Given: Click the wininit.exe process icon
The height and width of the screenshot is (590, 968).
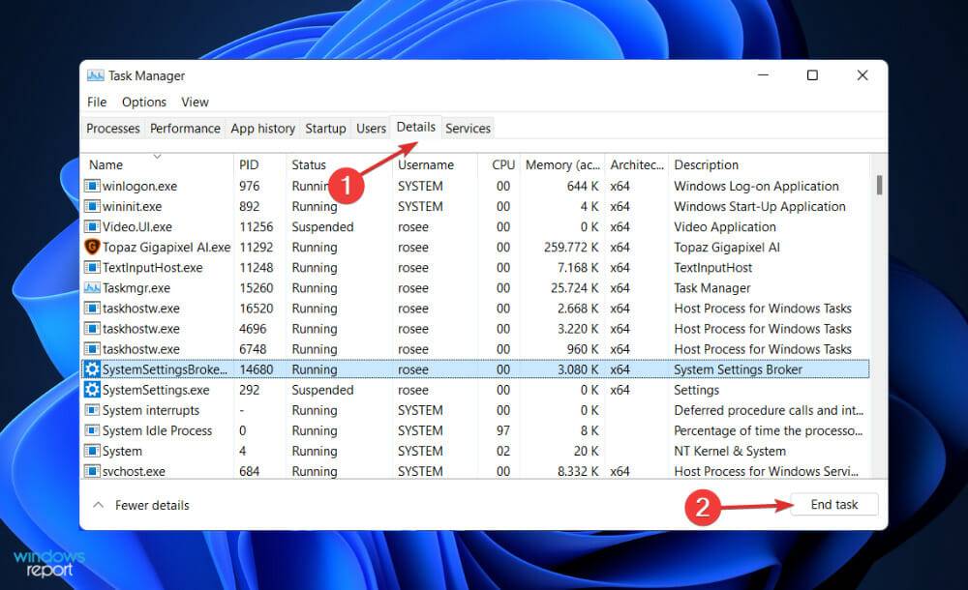Looking at the screenshot, I should click(94, 206).
